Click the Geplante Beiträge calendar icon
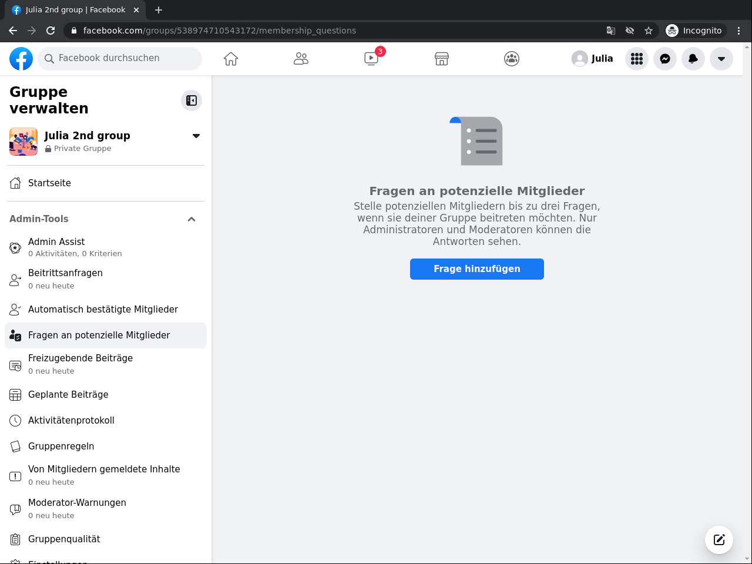752x564 pixels. pyautogui.click(x=15, y=395)
